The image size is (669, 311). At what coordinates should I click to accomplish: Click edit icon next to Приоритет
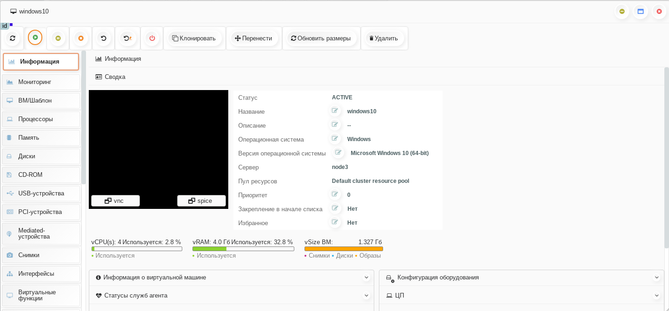335,194
